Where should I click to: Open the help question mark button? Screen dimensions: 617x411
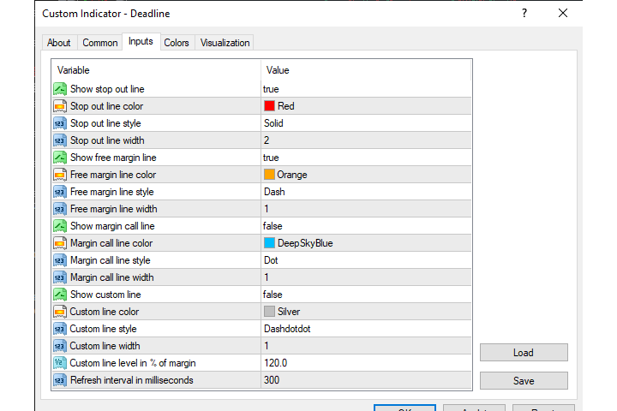(x=524, y=14)
